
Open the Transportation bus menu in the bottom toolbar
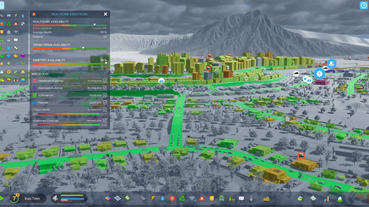222,198
